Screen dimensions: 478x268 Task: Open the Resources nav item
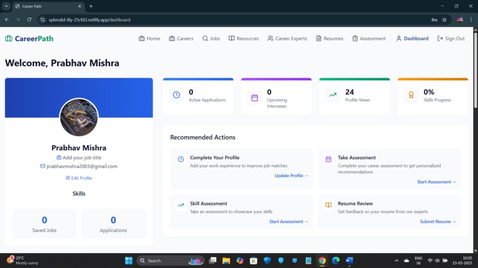tap(244, 38)
